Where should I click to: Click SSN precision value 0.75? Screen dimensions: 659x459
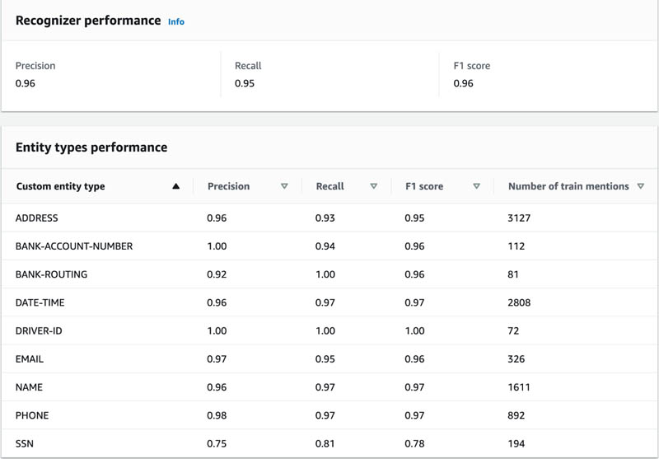[217, 443]
